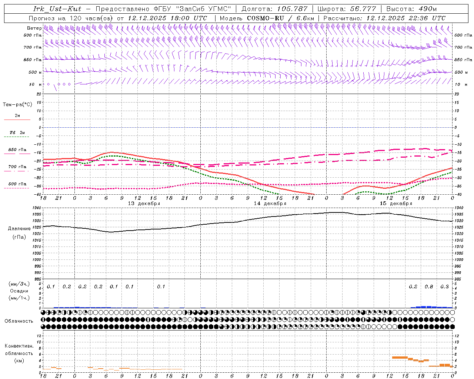Click the Осадки precipitation label
Screen dimensions: 474x379
19,291
